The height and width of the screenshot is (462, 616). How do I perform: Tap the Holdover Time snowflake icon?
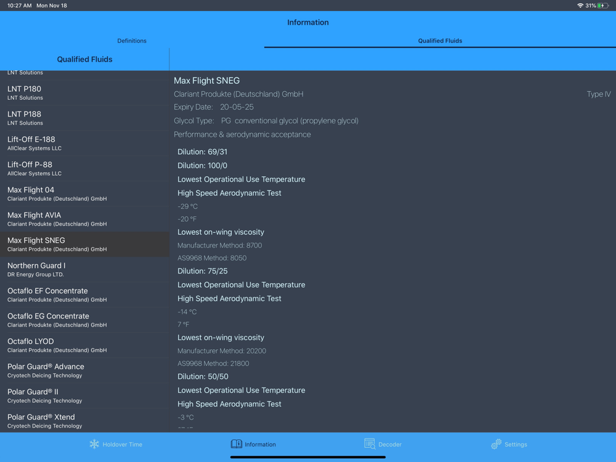click(x=94, y=444)
